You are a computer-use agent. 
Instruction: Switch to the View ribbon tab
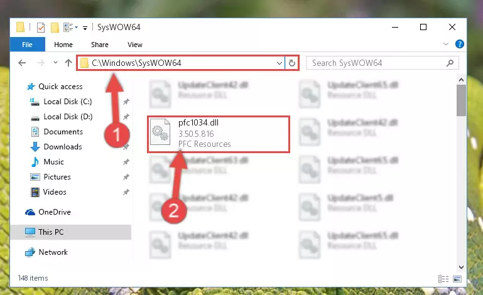click(x=135, y=45)
